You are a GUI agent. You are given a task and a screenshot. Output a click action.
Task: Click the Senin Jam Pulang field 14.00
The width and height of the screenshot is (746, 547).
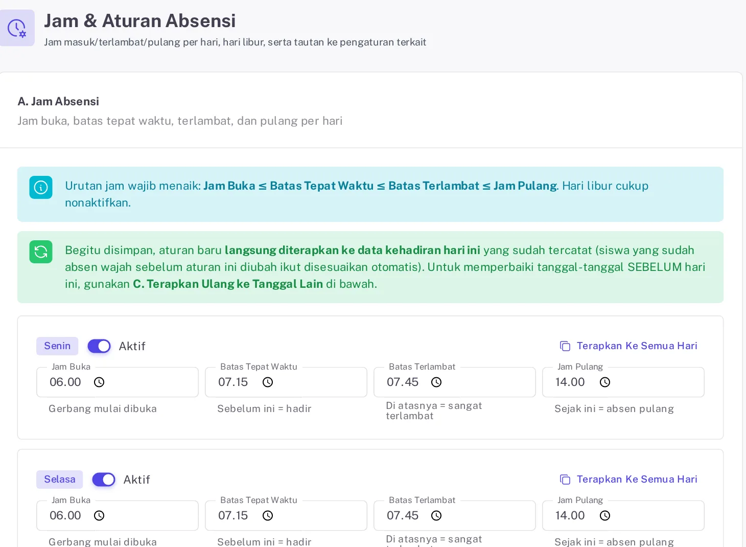pos(623,382)
